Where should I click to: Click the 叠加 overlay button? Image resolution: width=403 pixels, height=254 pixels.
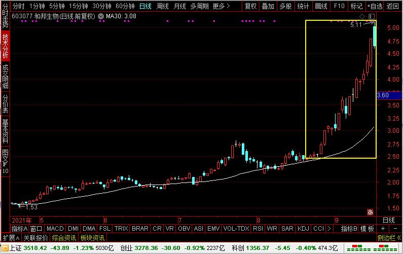(268, 6)
